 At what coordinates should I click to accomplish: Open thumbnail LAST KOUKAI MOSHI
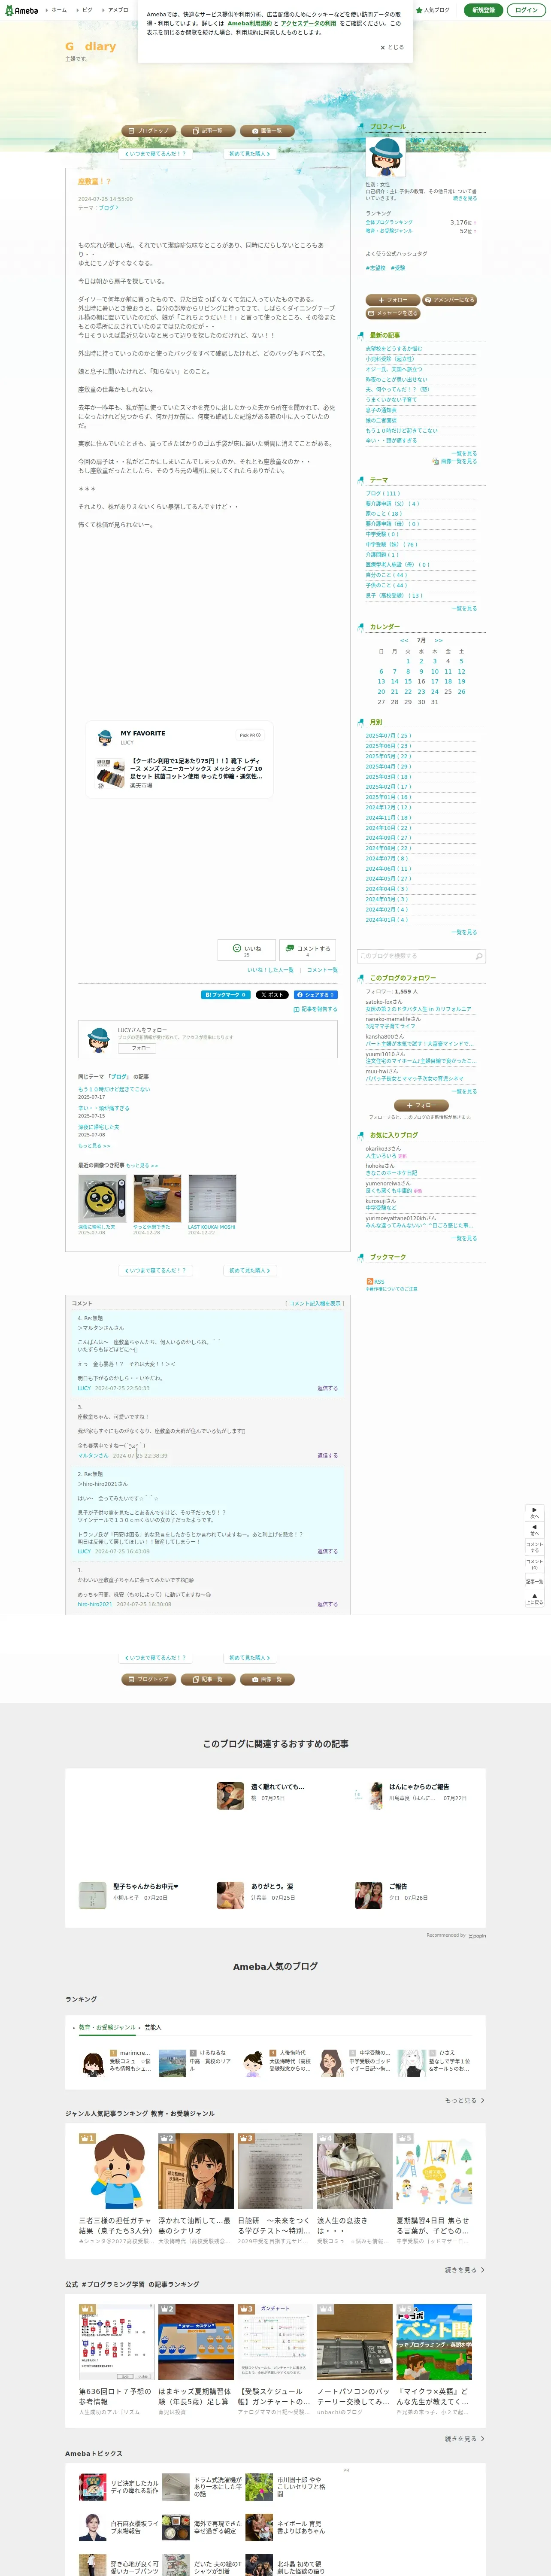click(x=212, y=1198)
